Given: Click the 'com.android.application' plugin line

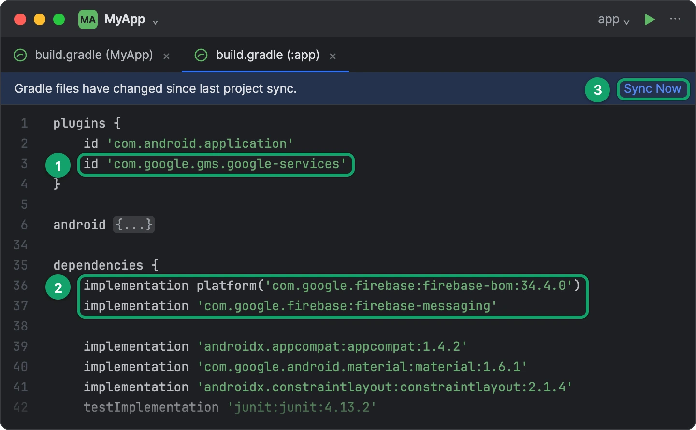Looking at the screenshot, I should point(188,143).
